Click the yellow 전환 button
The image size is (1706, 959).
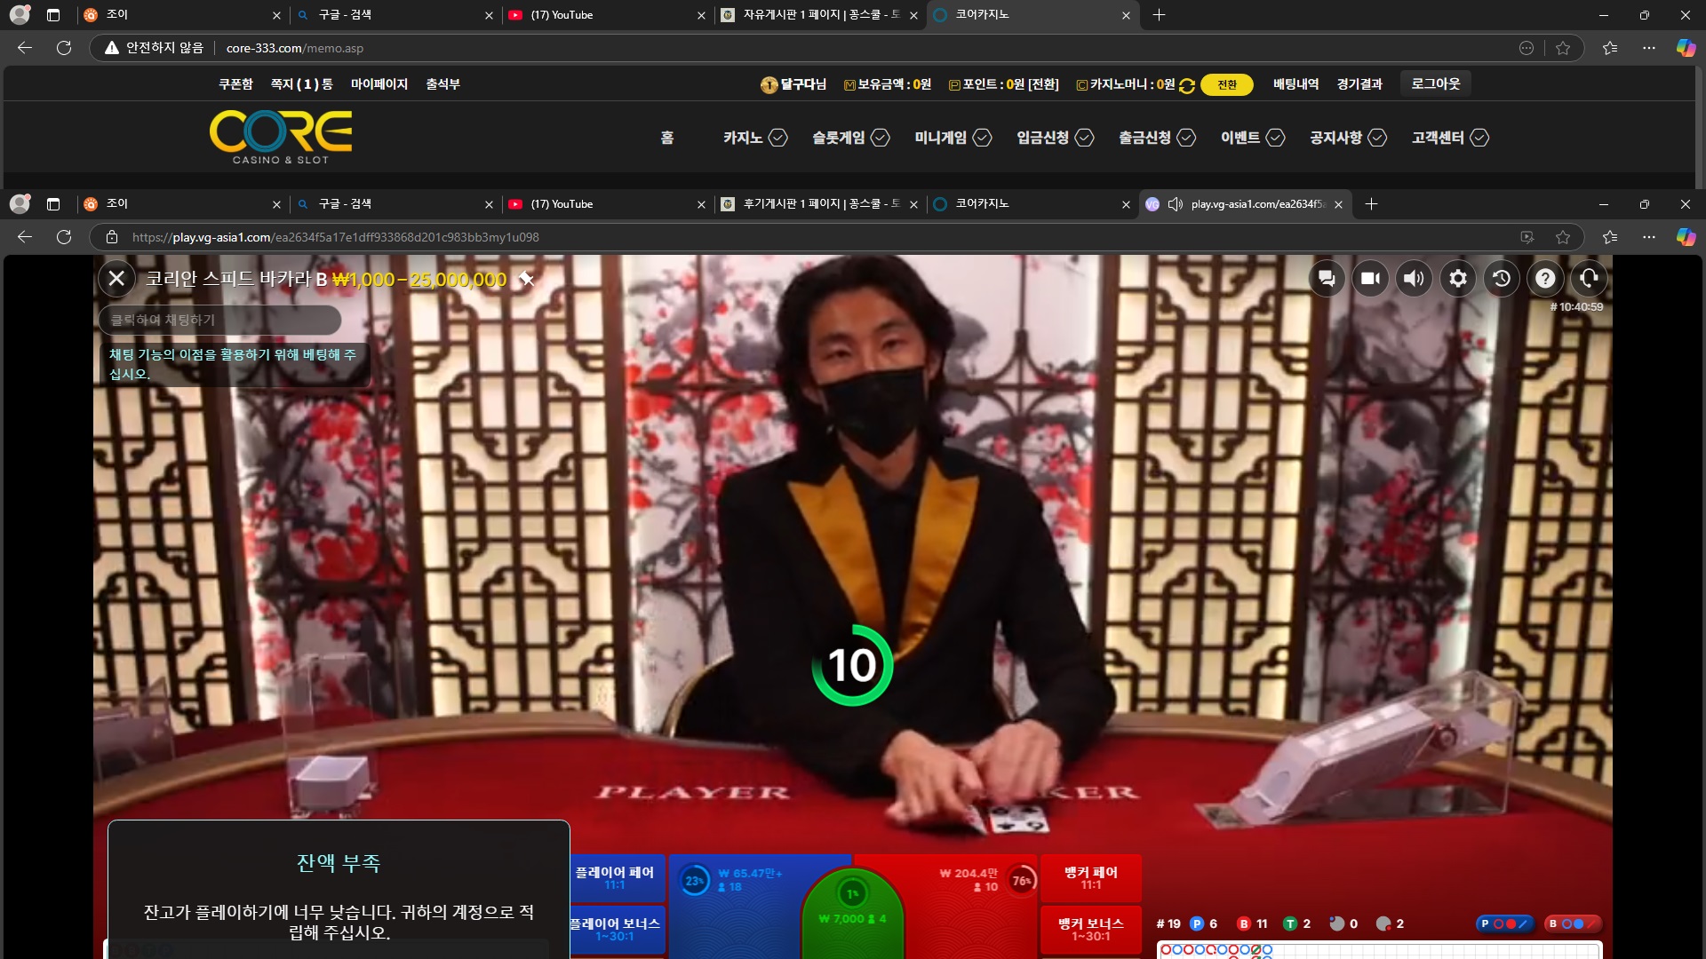pyautogui.click(x=1226, y=84)
